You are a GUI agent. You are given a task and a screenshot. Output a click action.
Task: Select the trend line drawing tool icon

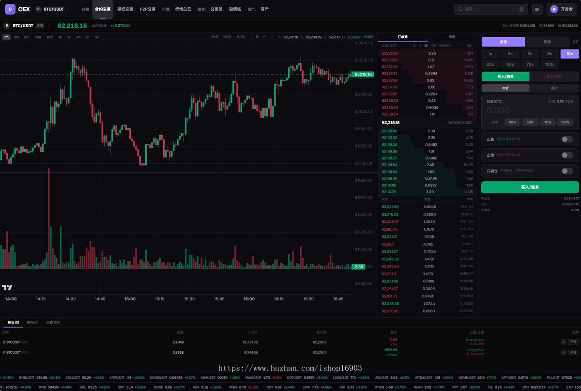[272, 37]
